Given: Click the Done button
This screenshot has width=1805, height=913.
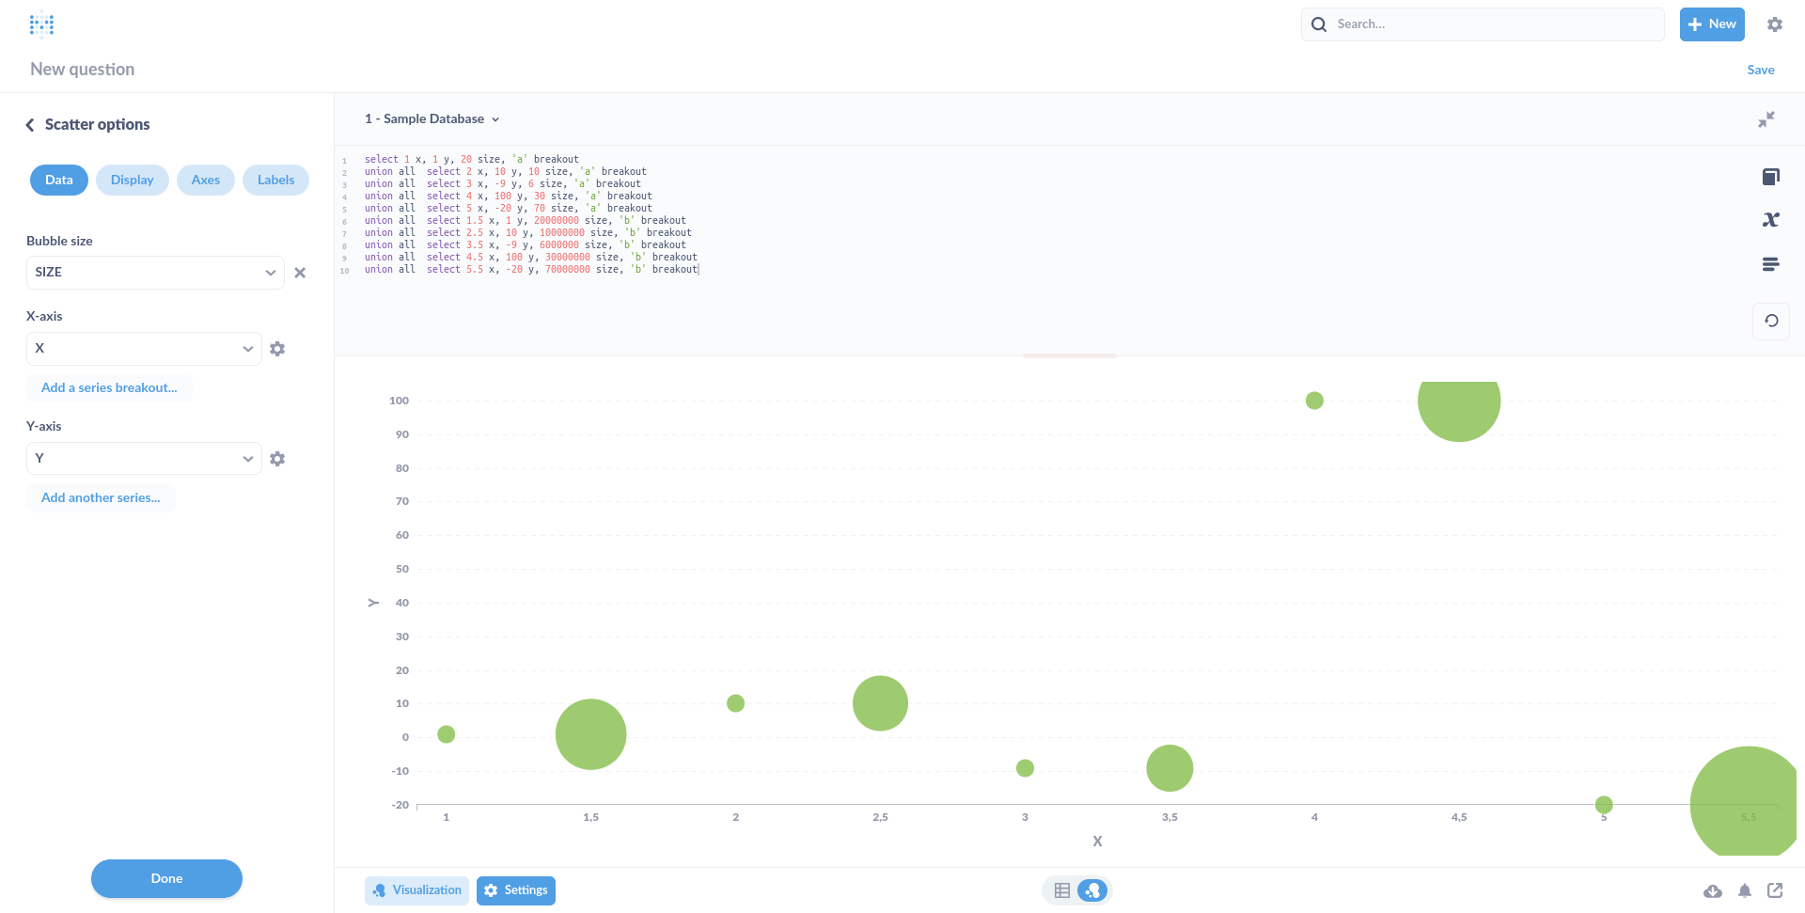Looking at the screenshot, I should pos(166,878).
